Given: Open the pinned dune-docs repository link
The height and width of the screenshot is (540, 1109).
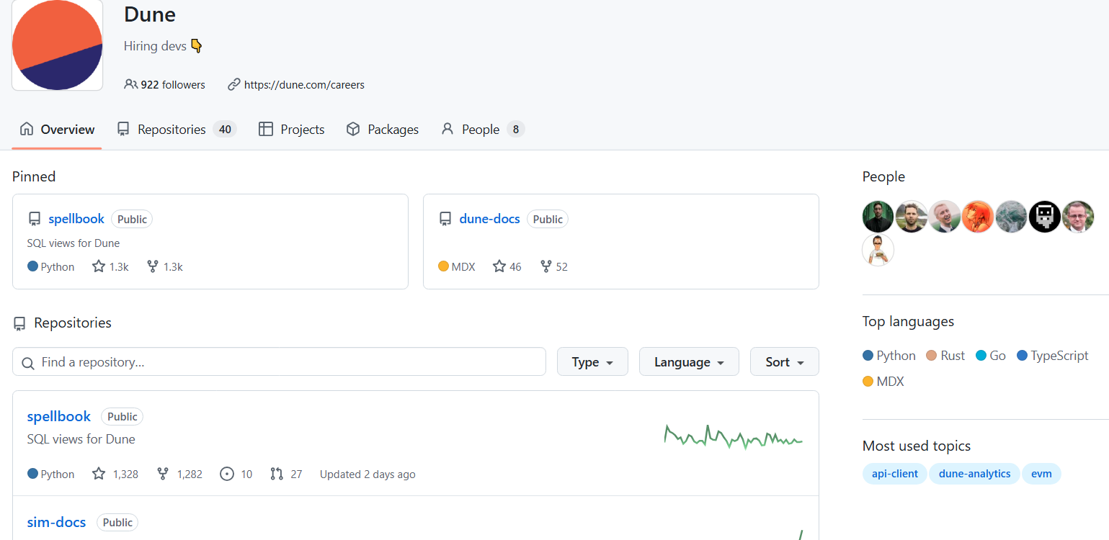Looking at the screenshot, I should coord(489,219).
